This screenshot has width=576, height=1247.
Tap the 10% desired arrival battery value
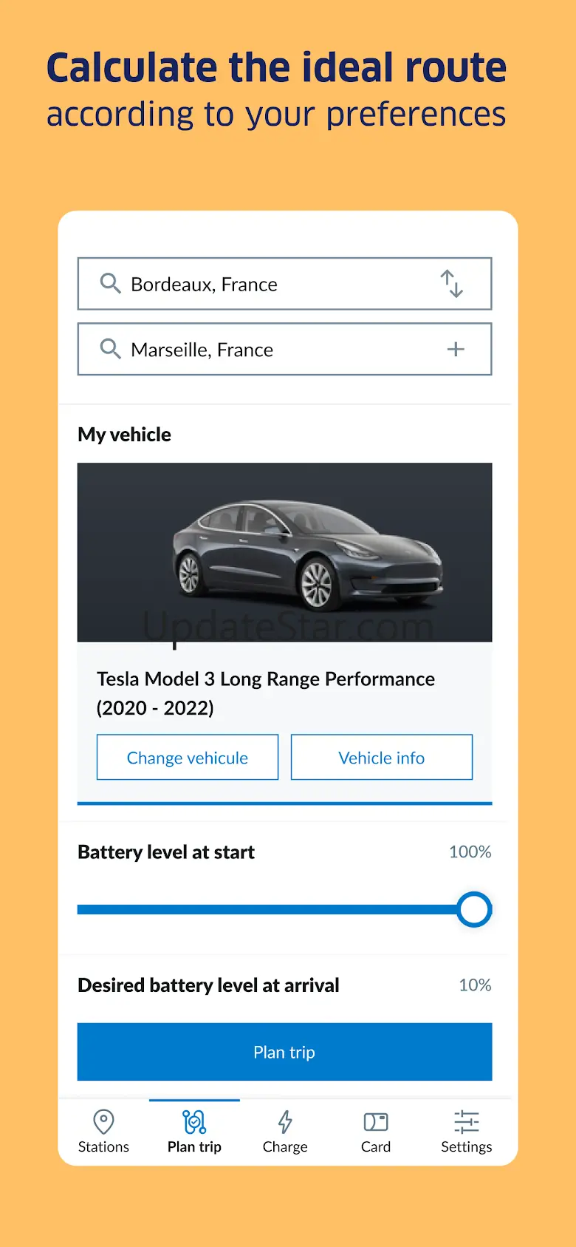tap(474, 985)
